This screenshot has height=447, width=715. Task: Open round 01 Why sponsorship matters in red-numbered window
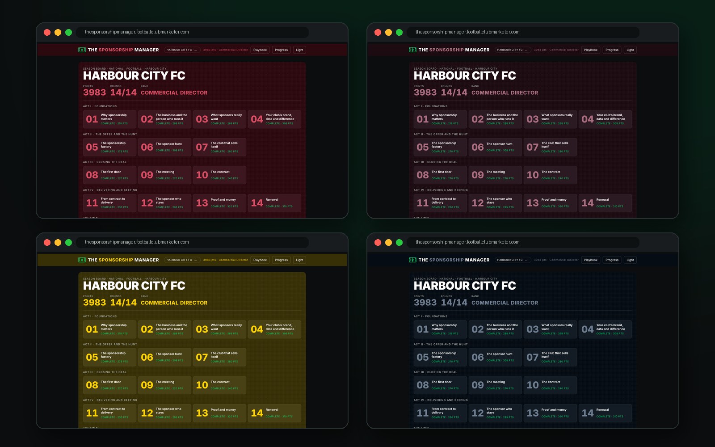tap(109, 119)
